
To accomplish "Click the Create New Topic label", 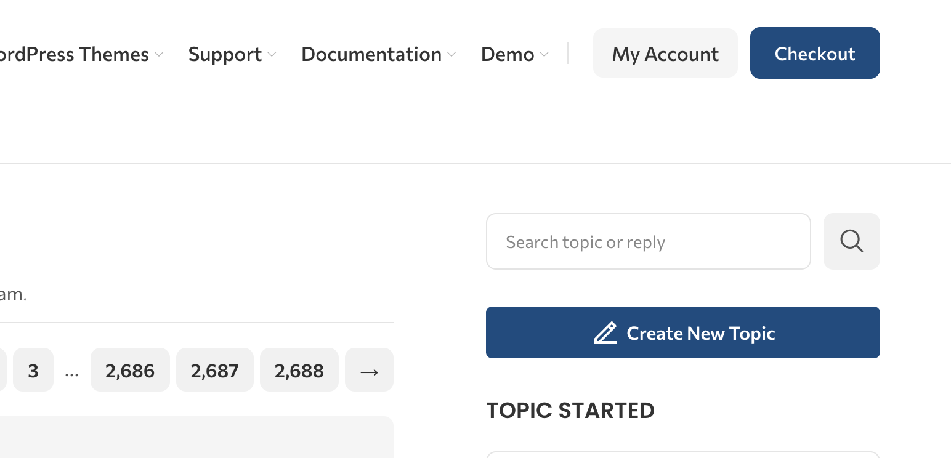I will coord(700,333).
